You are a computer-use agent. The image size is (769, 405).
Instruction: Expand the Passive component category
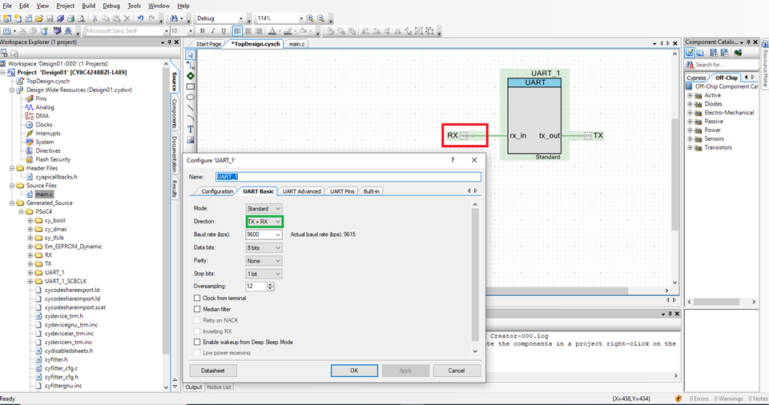click(690, 121)
